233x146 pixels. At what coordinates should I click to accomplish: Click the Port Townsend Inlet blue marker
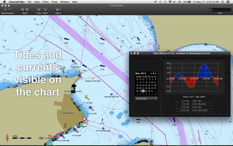[x=103, y=128]
